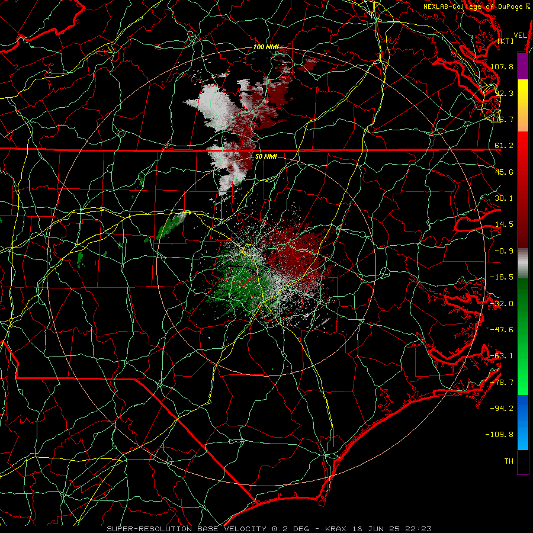Click the -63.1 legend value
Image resolution: width=533 pixels, height=533 pixels.
pyautogui.click(x=502, y=356)
